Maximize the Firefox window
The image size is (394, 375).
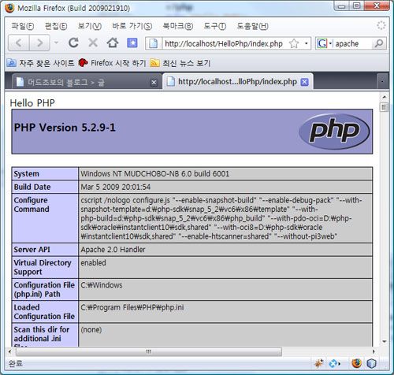(356, 6)
